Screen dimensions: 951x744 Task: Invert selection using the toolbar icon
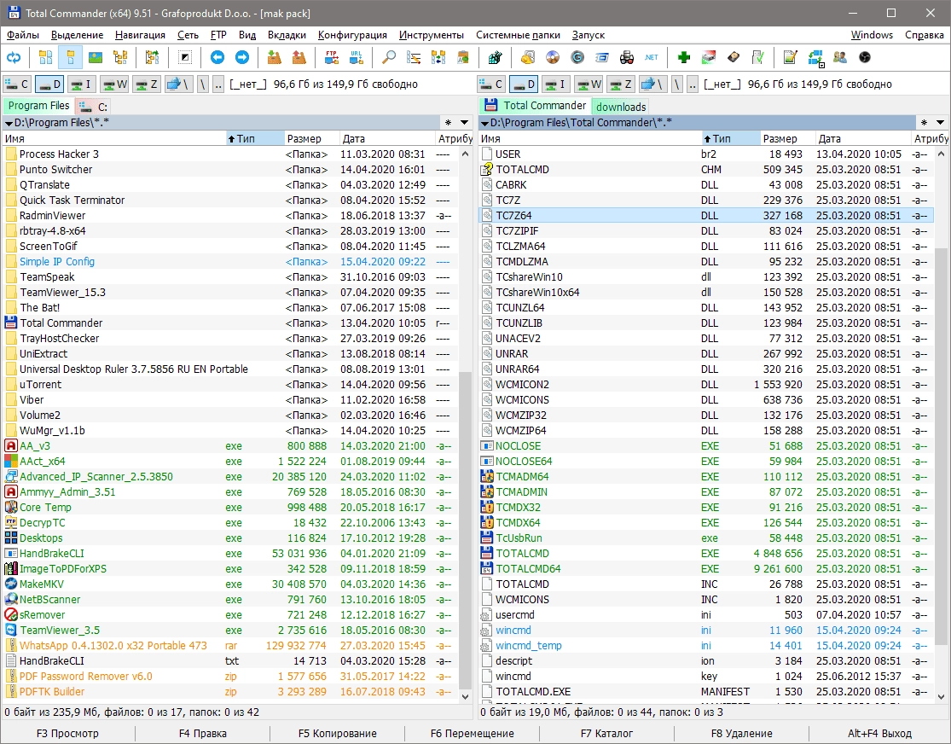click(x=185, y=58)
